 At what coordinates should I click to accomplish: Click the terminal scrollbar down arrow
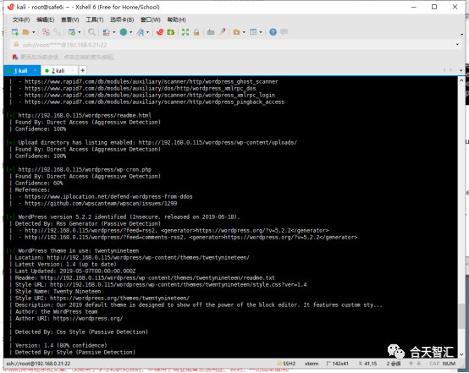tap(461, 354)
